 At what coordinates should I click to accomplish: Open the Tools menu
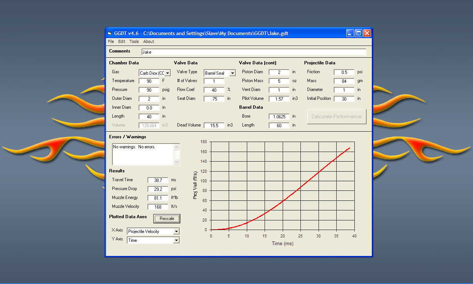(134, 41)
